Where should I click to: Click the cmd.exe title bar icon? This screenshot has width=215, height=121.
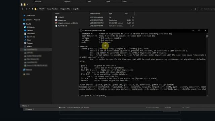[81, 31]
